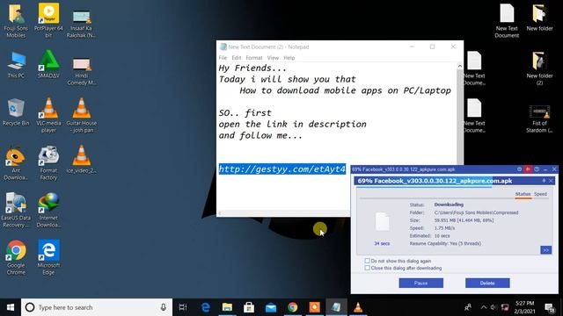Click the download progress bar under title
The height and width of the screenshot is (316, 563).
455,186
